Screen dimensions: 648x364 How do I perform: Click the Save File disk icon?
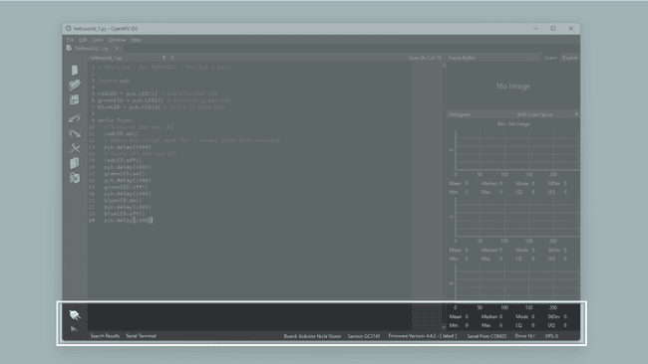[x=75, y=99]
